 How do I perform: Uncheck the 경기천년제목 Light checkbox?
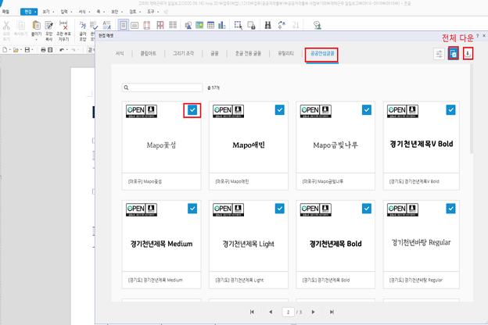pos(279,209)
